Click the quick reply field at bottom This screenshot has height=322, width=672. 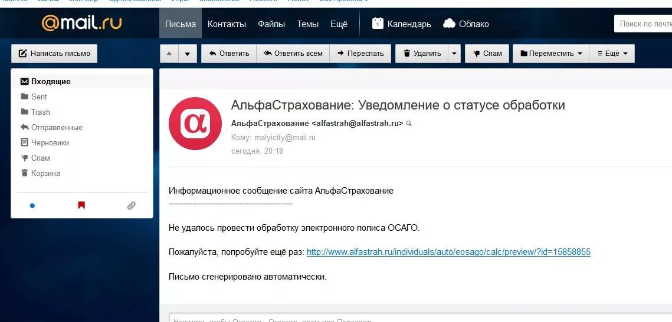point(420,318)
